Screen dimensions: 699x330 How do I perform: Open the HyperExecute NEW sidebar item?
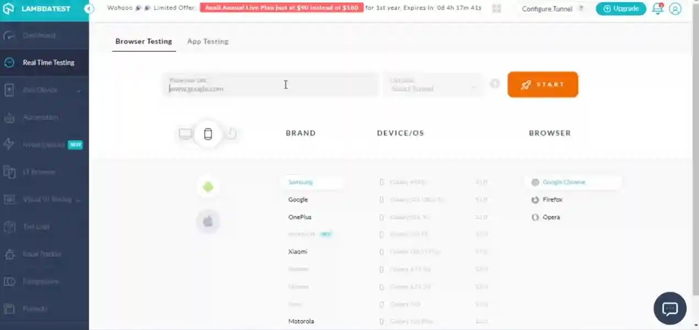(44, 145)
